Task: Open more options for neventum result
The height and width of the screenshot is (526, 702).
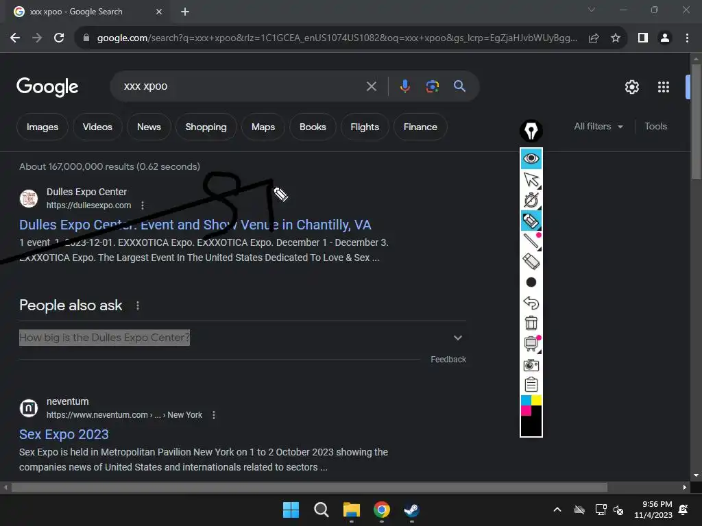Action: click(x=214, y=415)
